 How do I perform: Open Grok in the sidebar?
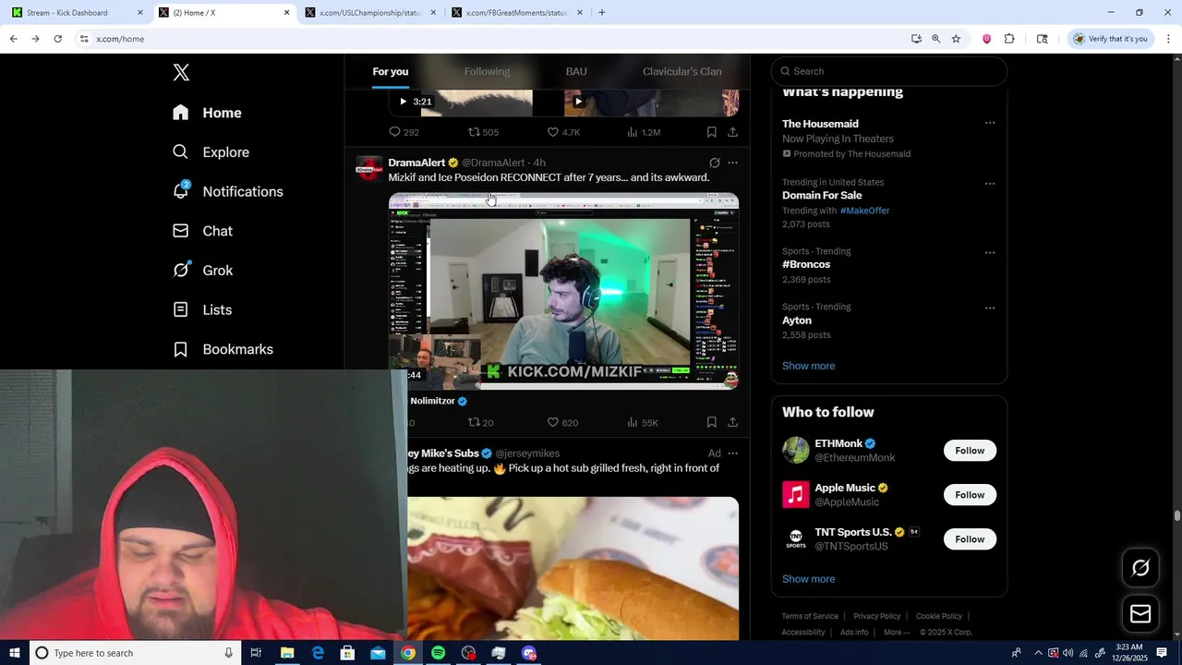[202, 271]
